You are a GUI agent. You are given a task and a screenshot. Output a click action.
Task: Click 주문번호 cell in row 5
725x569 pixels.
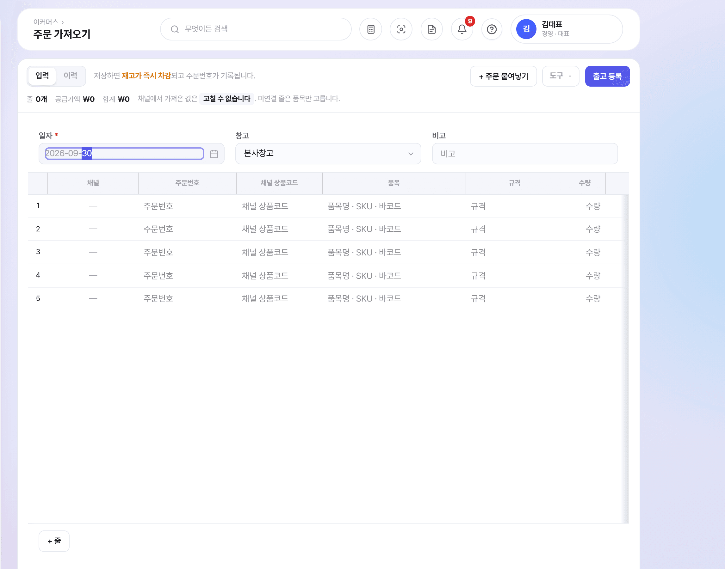click(187, 298)
